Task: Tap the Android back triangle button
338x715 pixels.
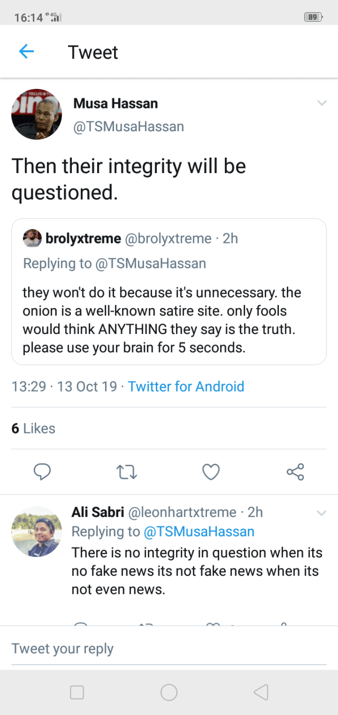Action: click(x=261, y=692)
